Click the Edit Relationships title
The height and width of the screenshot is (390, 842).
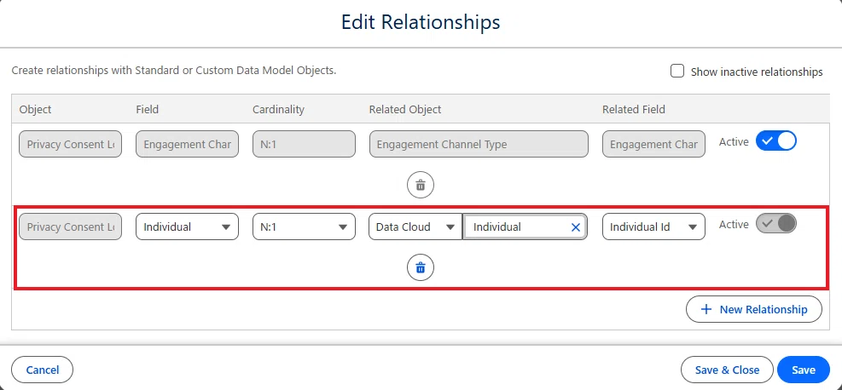421,22
